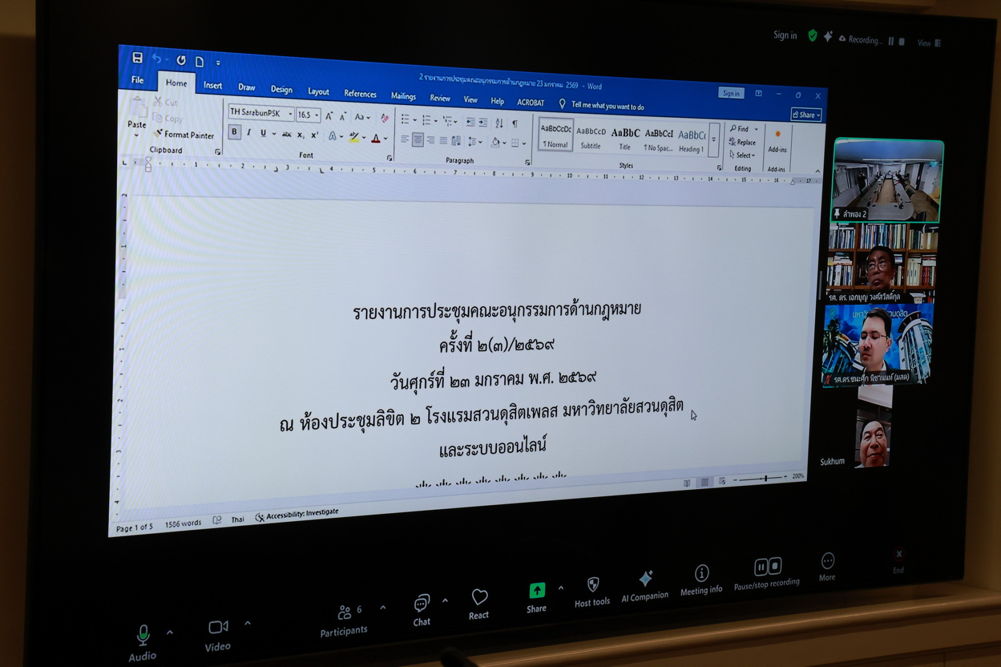Click the Pause/stop recording button
1001x667 pixels.
767,567
